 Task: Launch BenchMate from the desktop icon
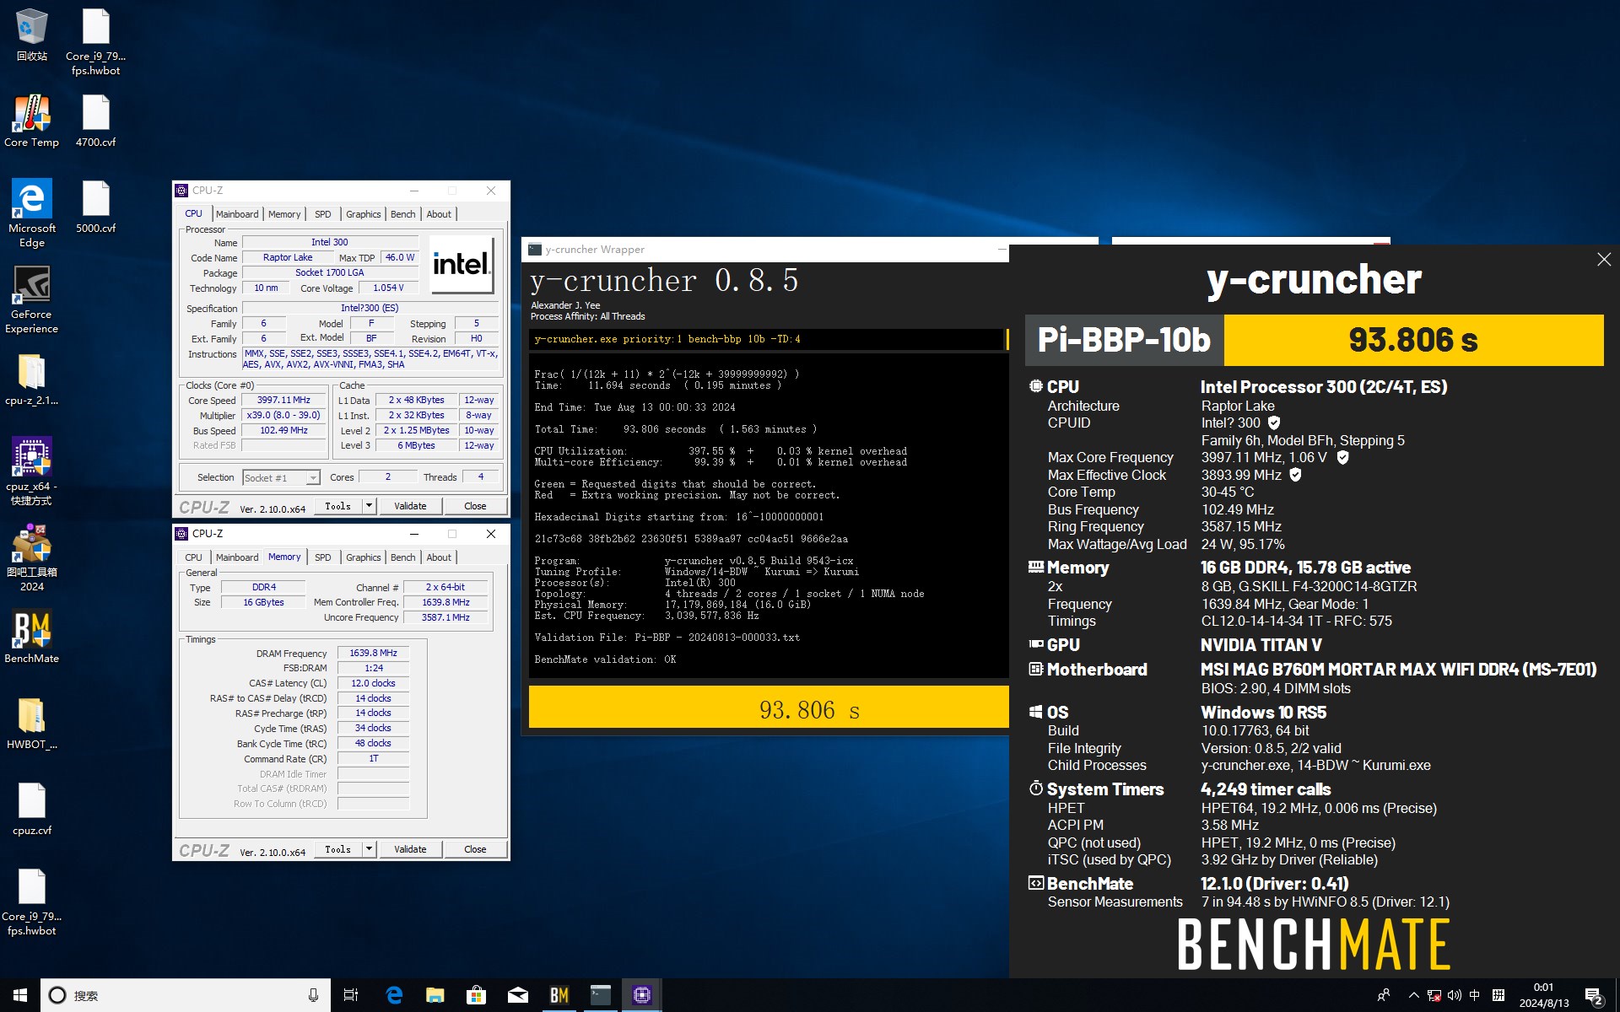click(x=31, y=637)
